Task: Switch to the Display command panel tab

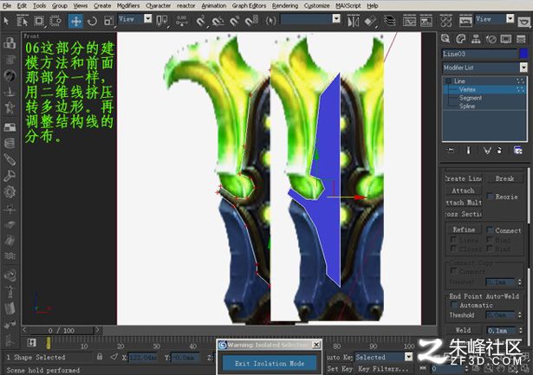Action: 506,39
